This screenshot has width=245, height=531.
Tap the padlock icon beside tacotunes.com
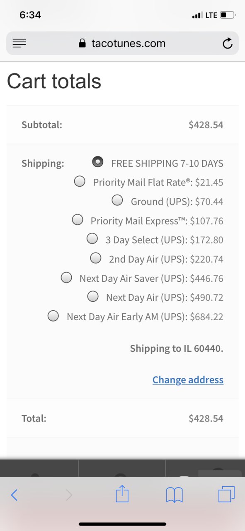point(82,43)
